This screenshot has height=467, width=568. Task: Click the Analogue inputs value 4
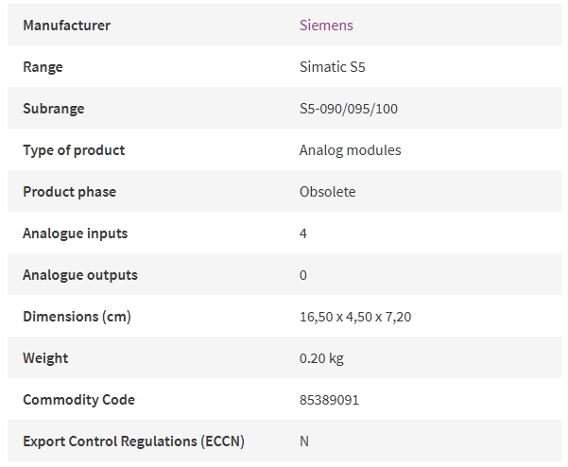click(x=303, y=233)
